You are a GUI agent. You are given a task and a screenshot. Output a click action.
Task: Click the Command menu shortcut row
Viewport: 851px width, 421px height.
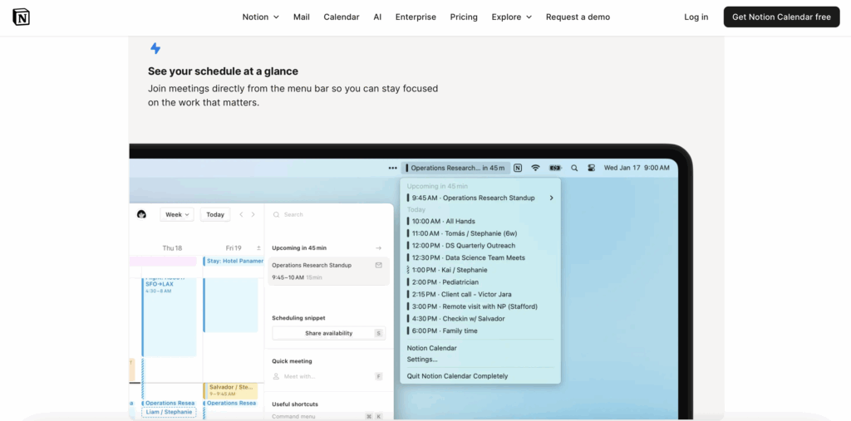[x=328, y=417]
